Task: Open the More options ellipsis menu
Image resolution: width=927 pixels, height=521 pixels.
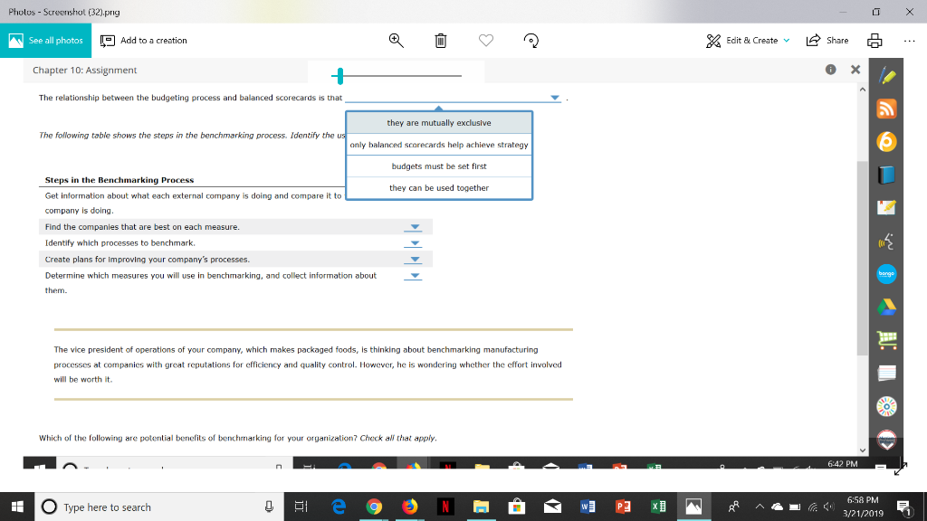Action: (908, 41)
